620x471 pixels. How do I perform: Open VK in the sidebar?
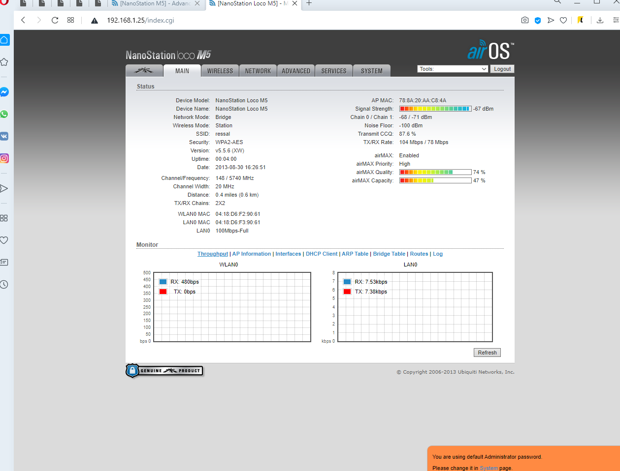4,136
